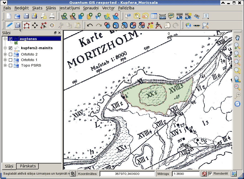The height and width of the screenshot is (179, 244).
Task: Click the Save Project As icon
Action: [34, 16]
